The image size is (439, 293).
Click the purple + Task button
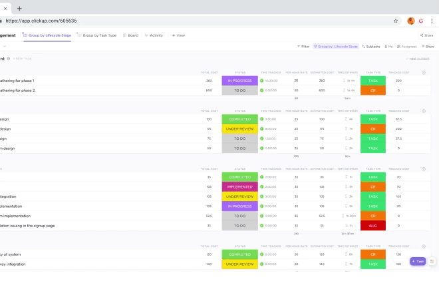click(418, 262)
